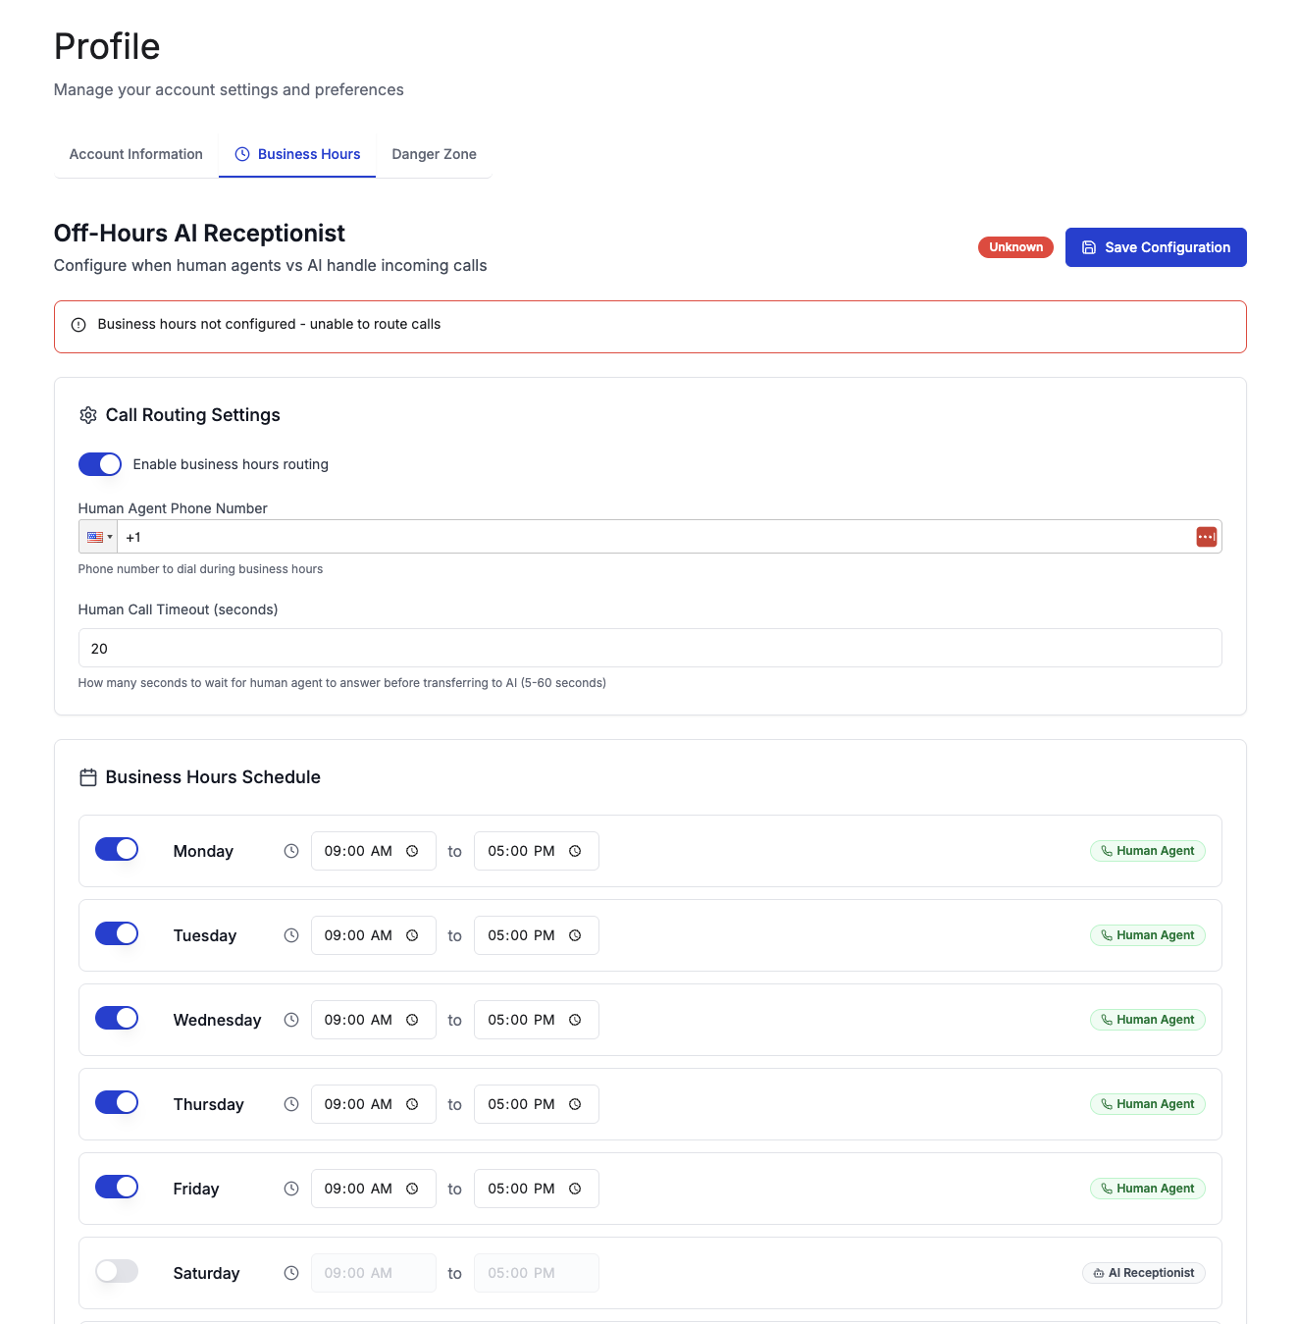Click the Wednesday day label
Screen dimensions: 1298x1324
click(x=217, y=1020)
